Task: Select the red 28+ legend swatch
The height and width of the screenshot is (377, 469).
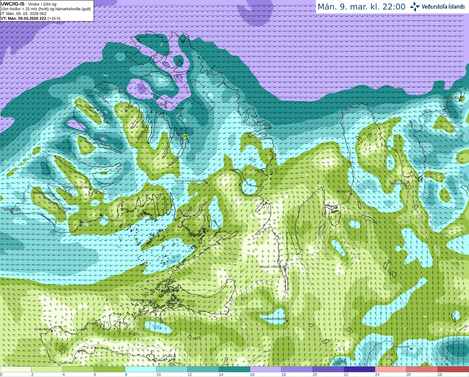Action: [x=453, y=369]
